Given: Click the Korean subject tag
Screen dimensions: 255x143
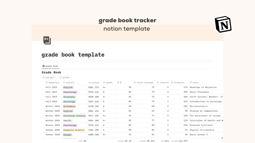Looking at the screenshot, I should (x=67, y=135).
